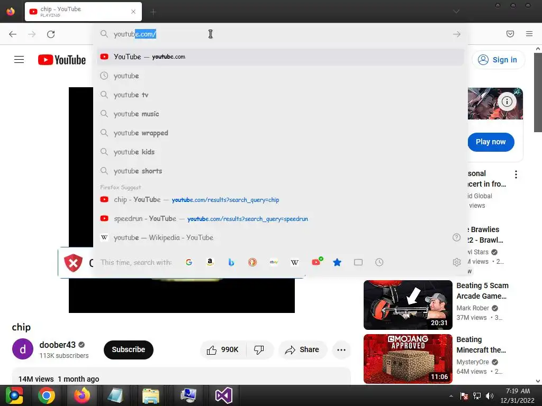The width and height of the screenshot is (542, 406).
Task: Choose the 'youtube music' search suggestion
Action: point(281,114)
